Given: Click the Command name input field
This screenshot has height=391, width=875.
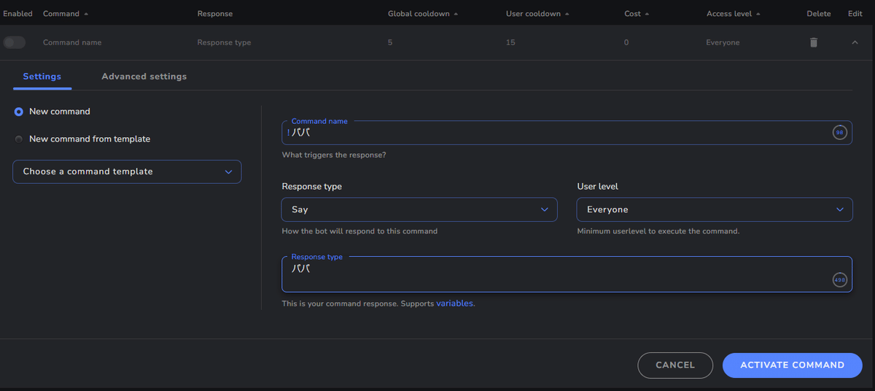Looking at the screenshot, I should coord(567,133).
